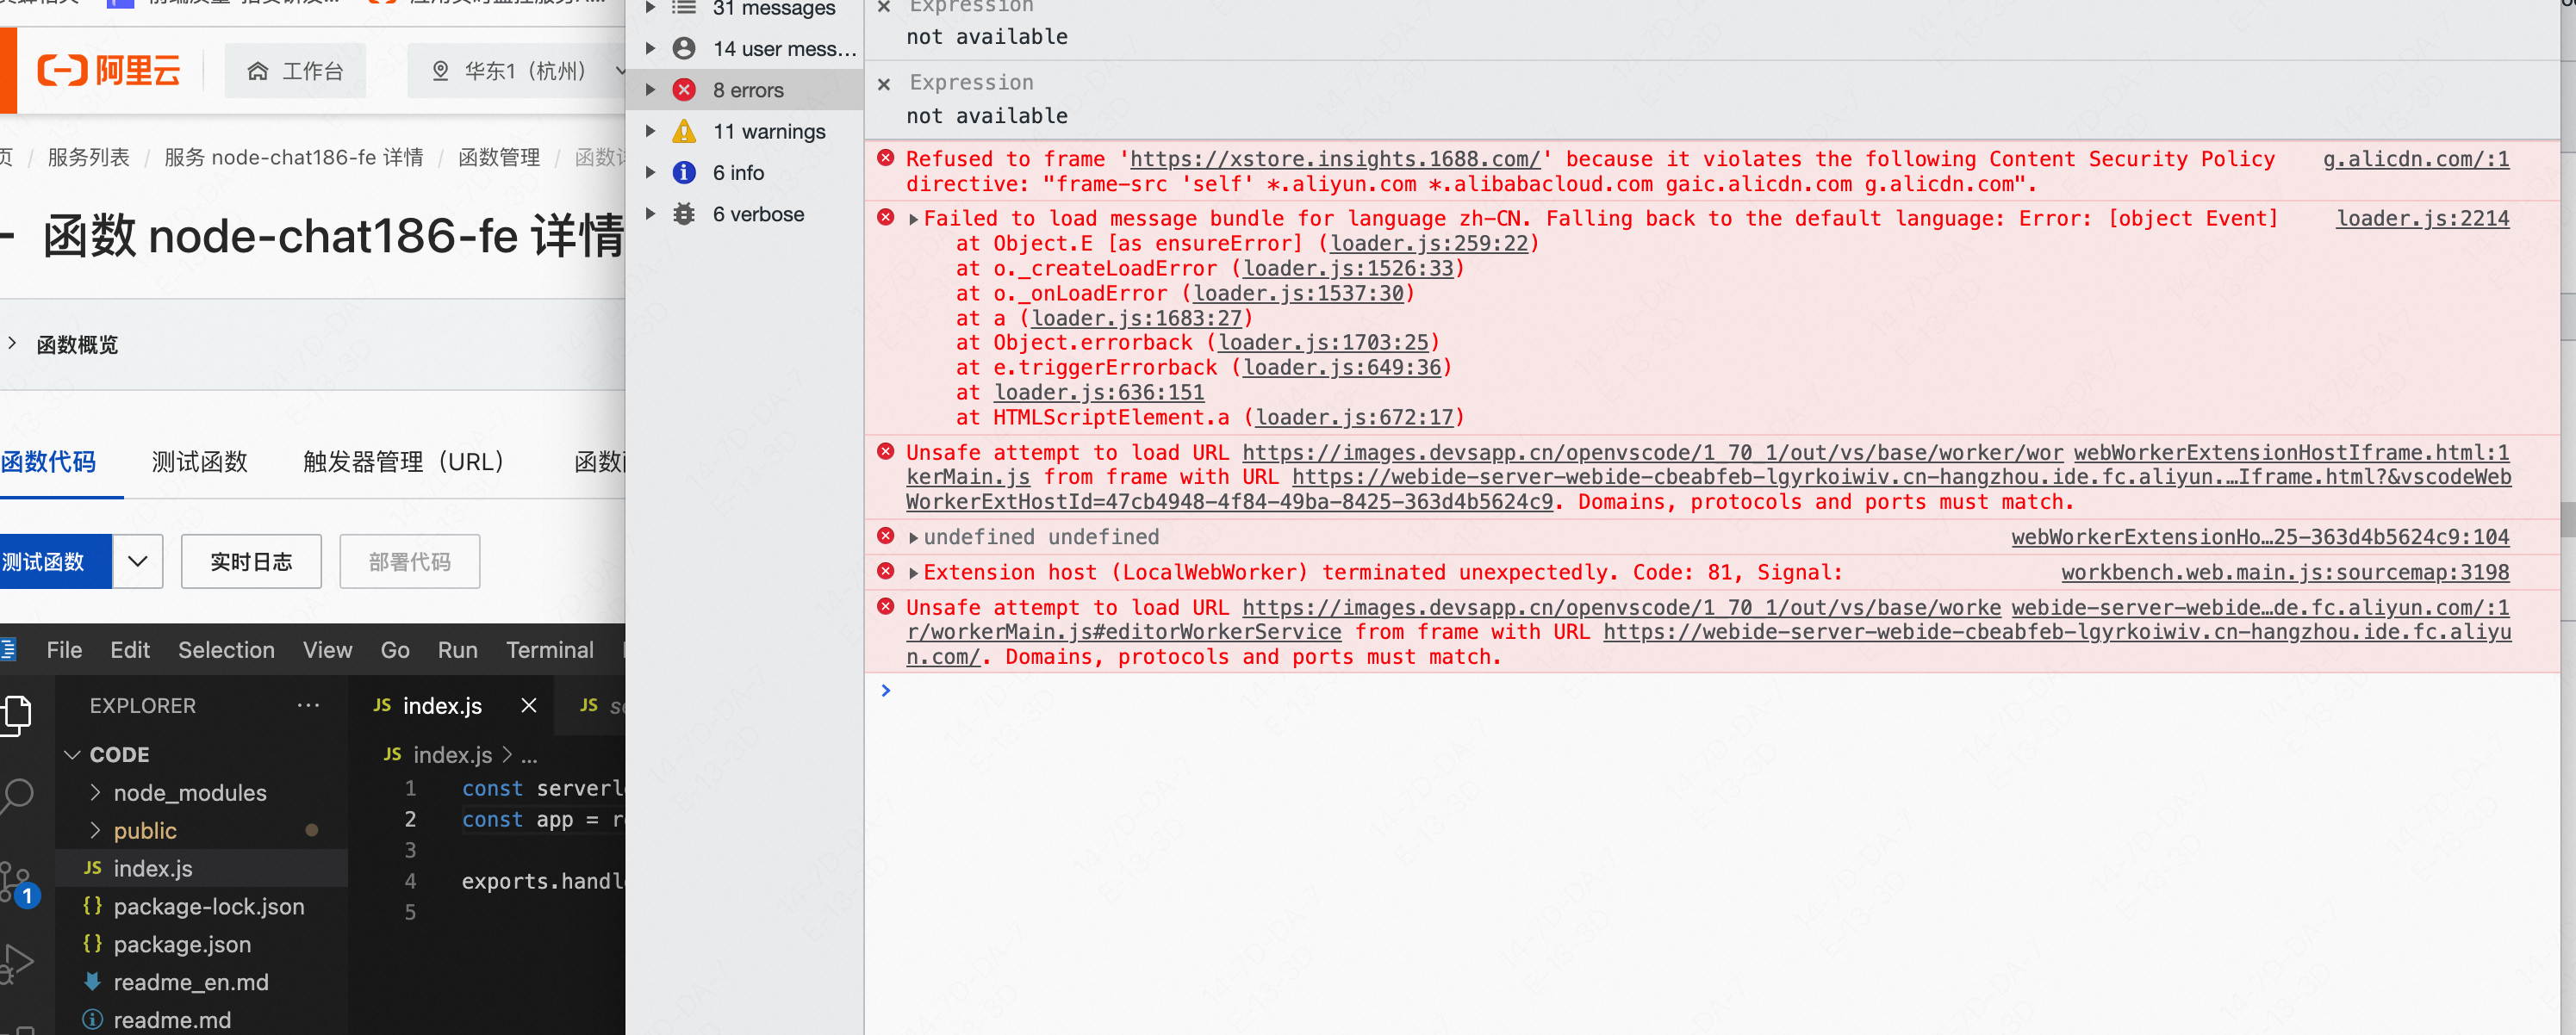The height and width of the screenshot is (1035, 2576).
Task: Expand the node_modules folder in explorer
Action: point(92,792)
